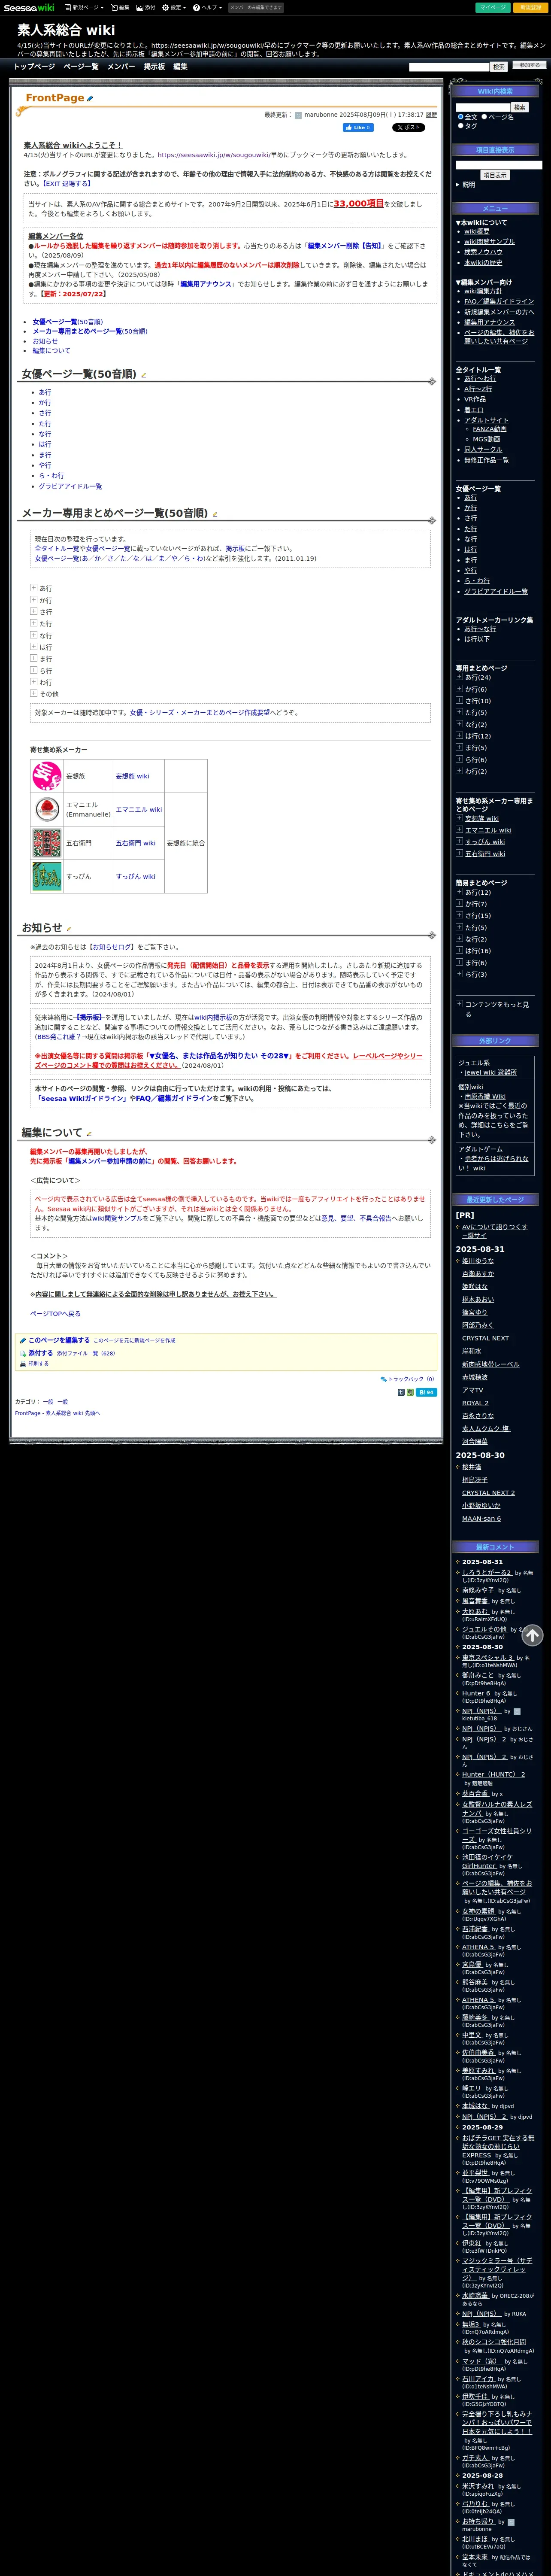Click the pencil icon beside FrontPage title
The image size is (551, 2576).
[91, 99]
